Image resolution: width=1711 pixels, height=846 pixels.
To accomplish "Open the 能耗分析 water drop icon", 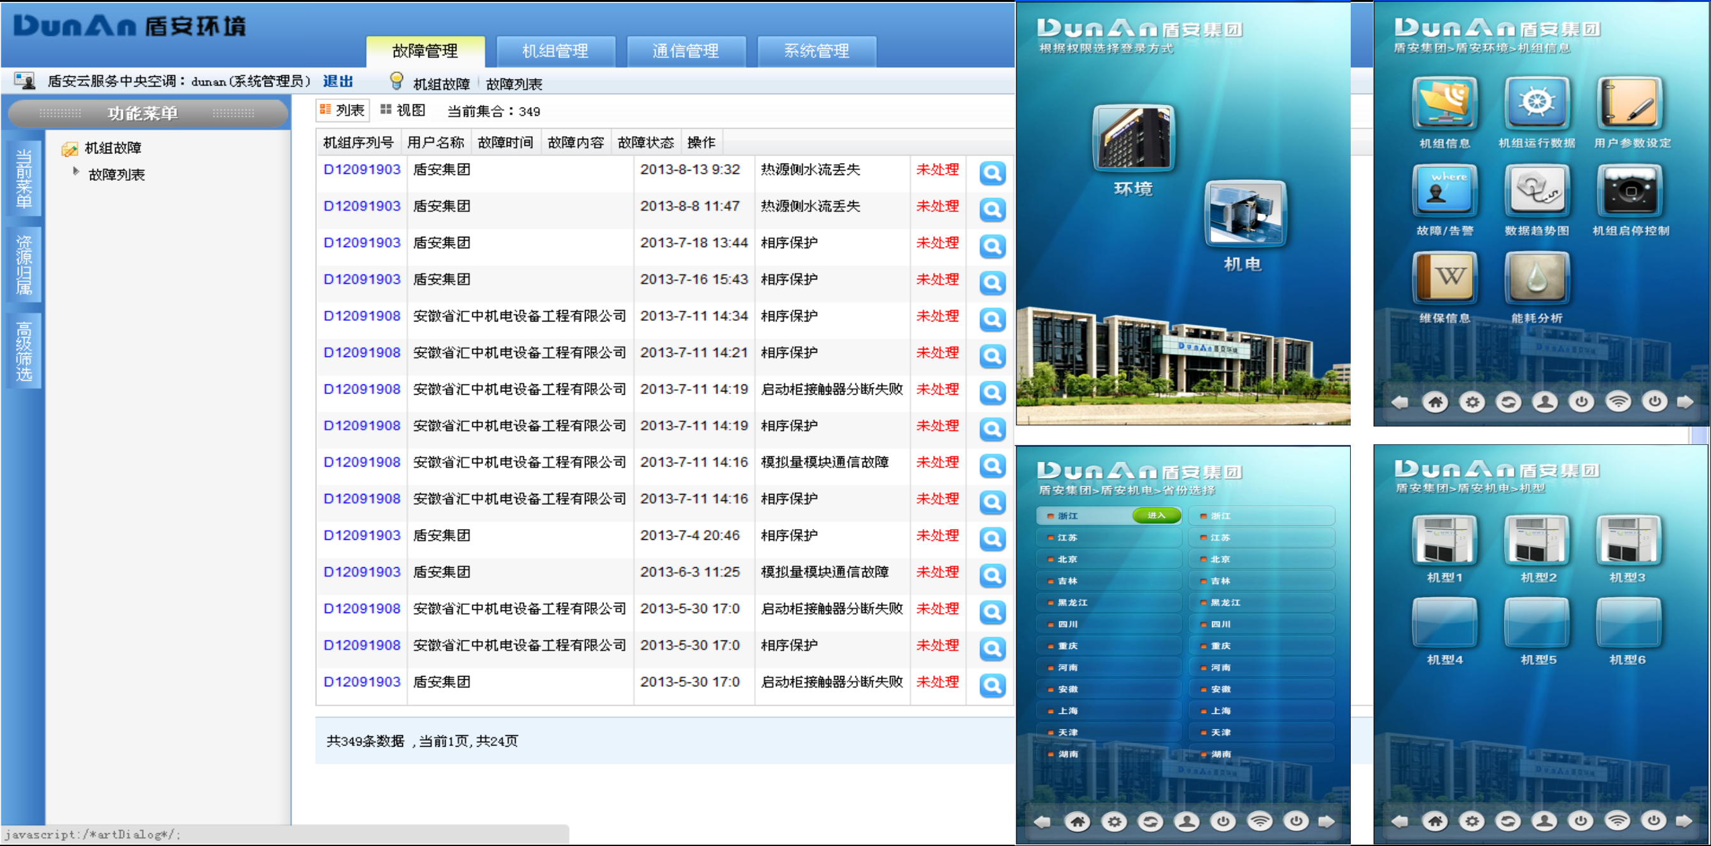I will point(1537,278).
